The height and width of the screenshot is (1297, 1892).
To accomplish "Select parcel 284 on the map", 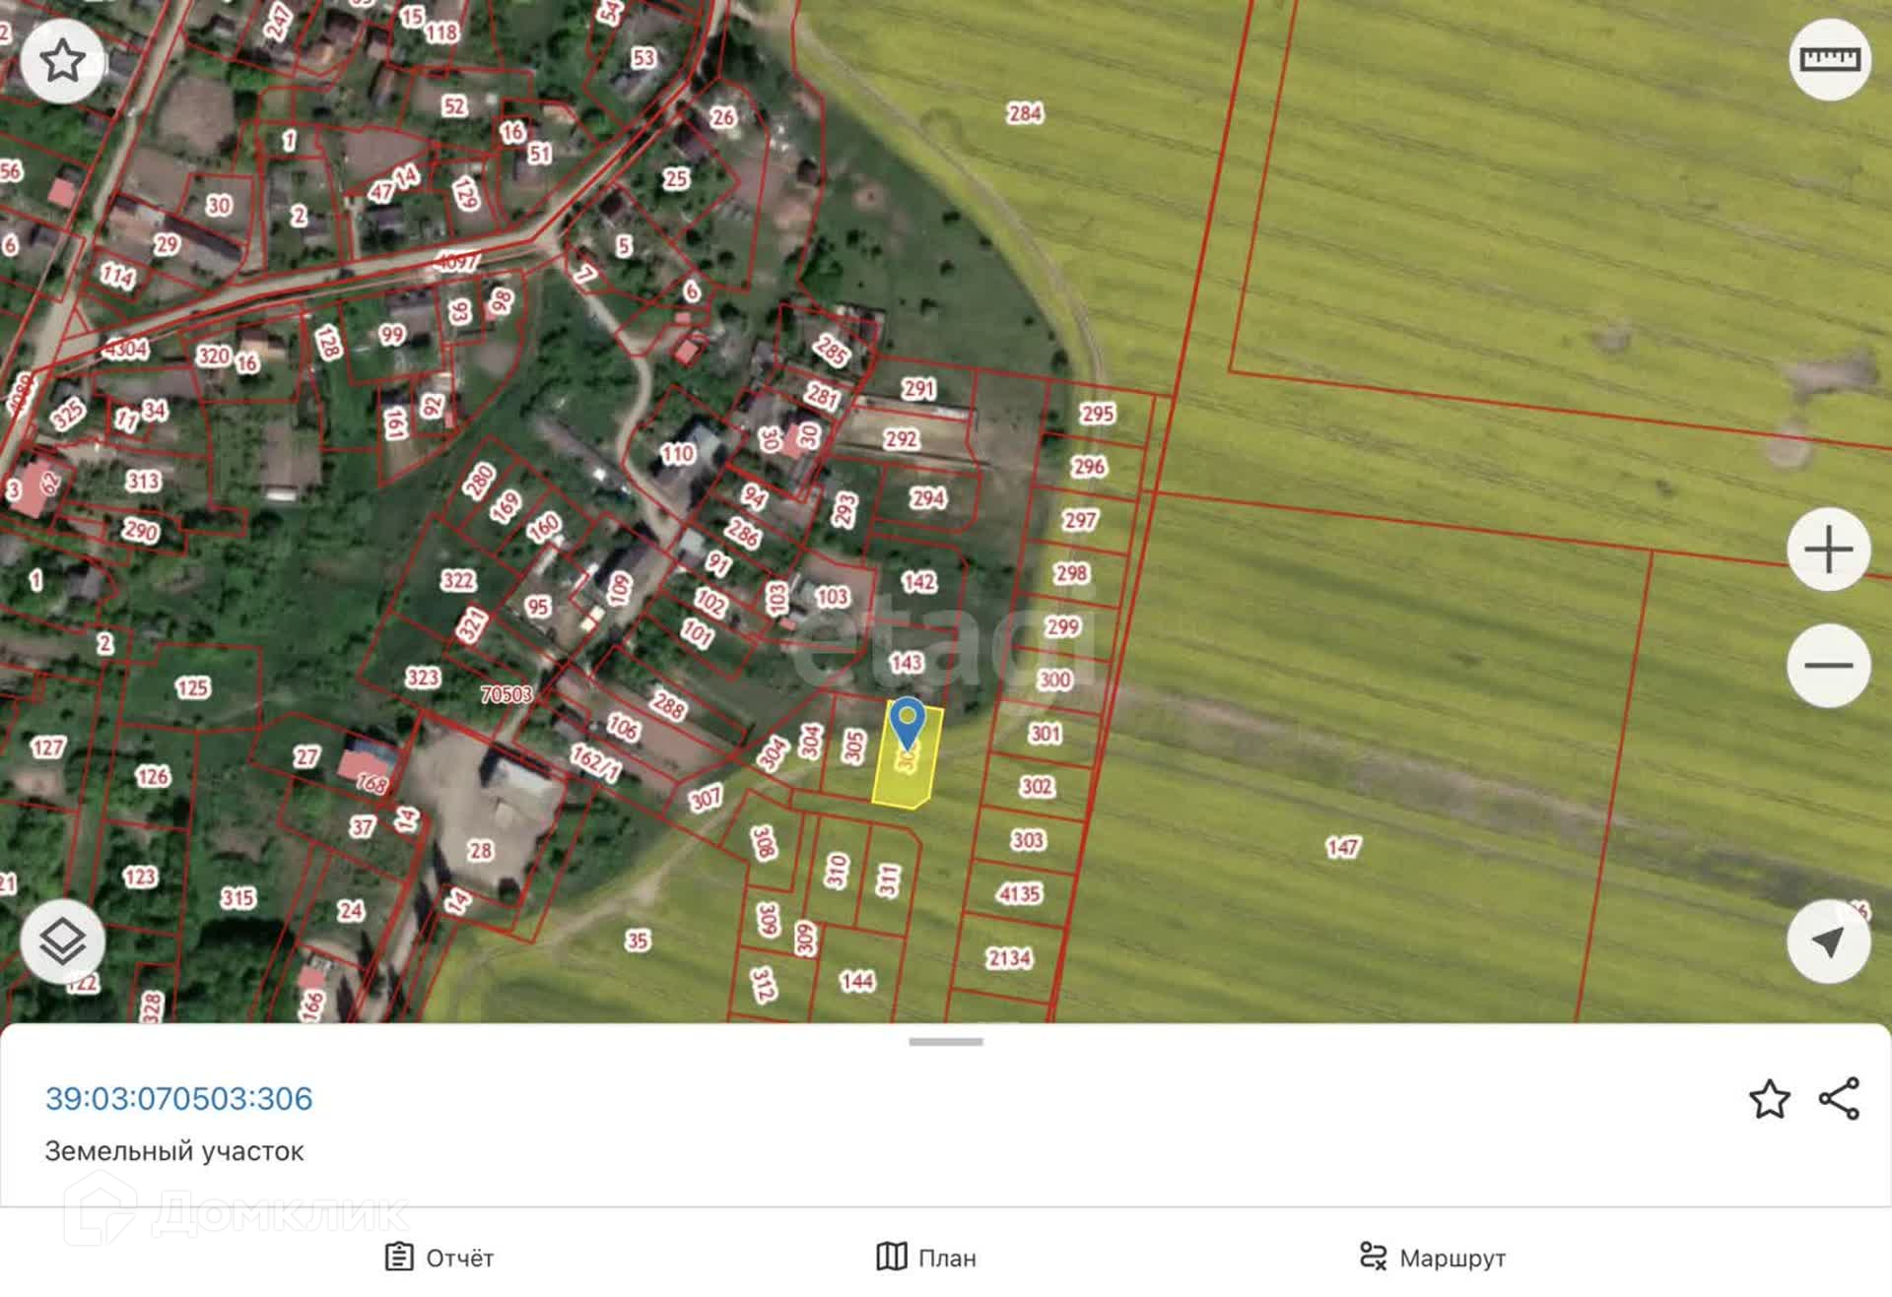I will click(x=1025, y=113).
